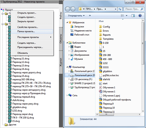Select Обучение 1.pprj file in Explorer
The image size is (146, 128).
111,96
